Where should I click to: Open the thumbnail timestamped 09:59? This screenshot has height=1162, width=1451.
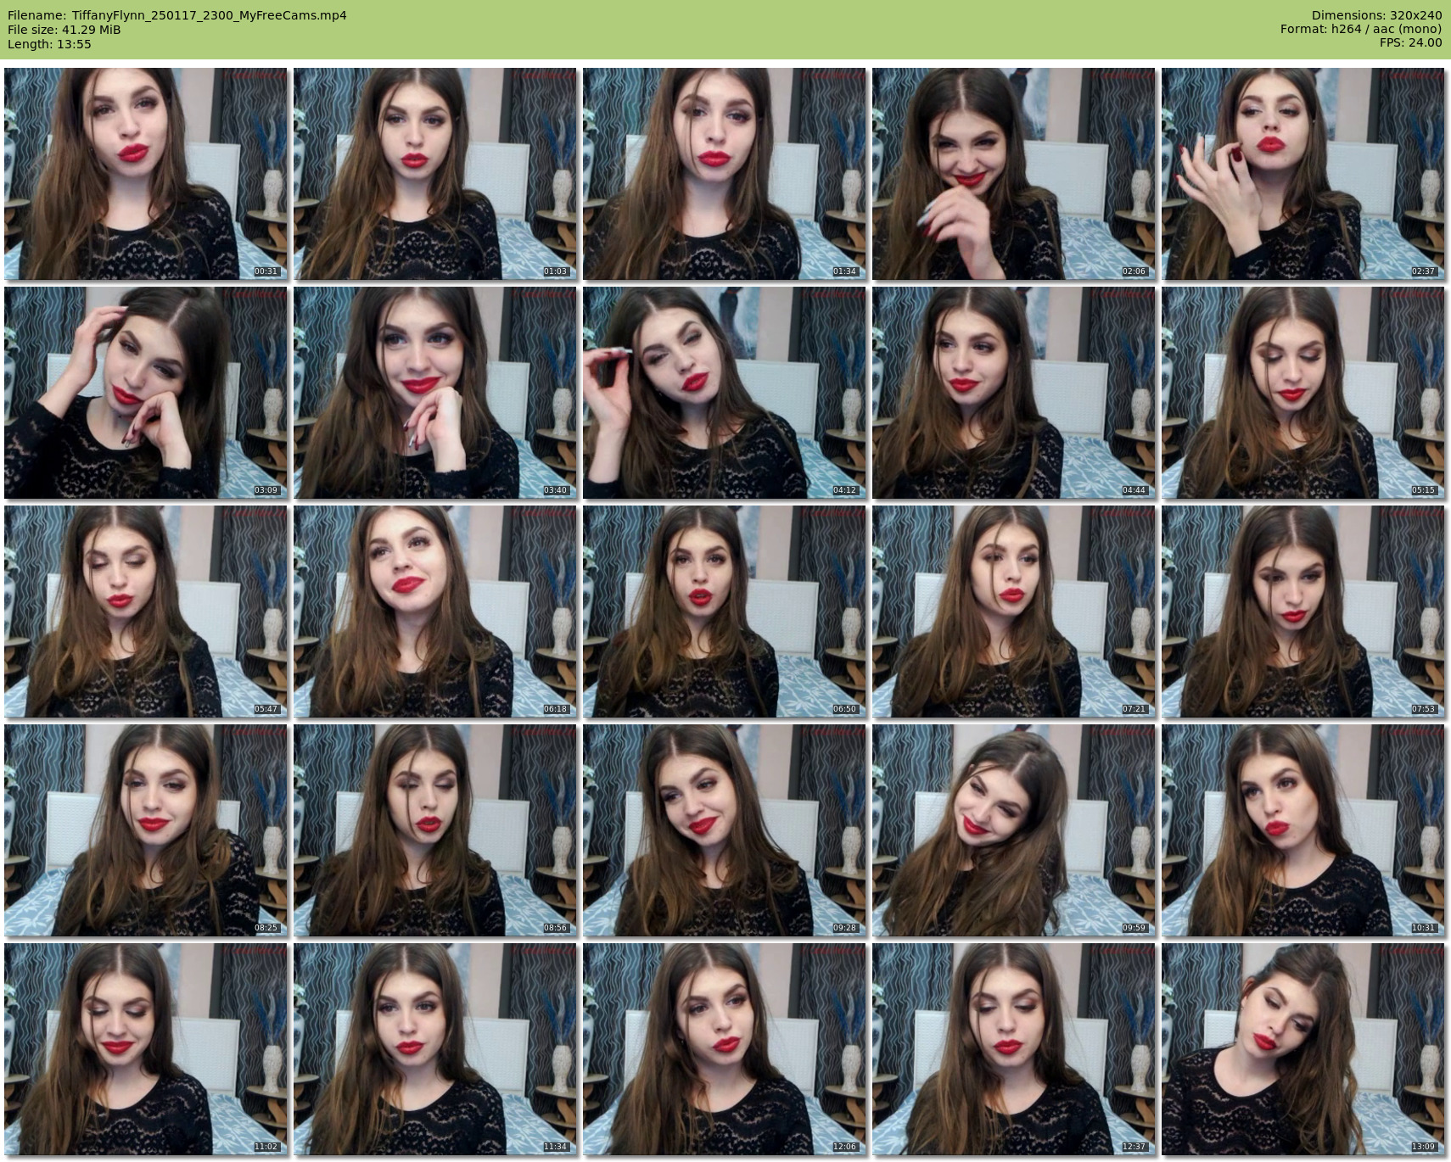click(x=1013, y=830)
